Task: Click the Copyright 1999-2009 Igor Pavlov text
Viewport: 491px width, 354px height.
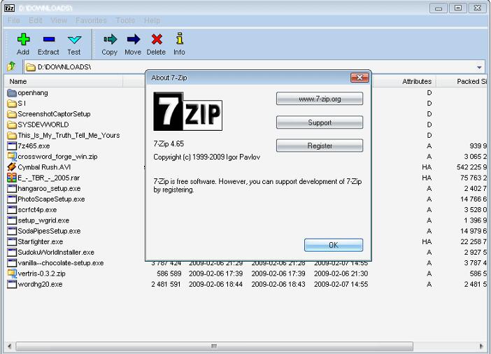Action: (206, 157)
